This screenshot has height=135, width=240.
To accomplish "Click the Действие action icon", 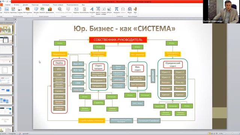I will pos(68,9).
